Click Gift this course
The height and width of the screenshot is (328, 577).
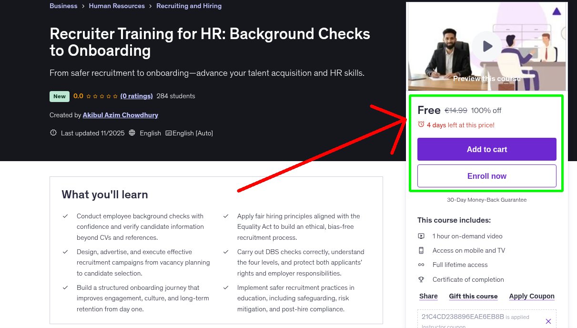(x=473, y=296)
